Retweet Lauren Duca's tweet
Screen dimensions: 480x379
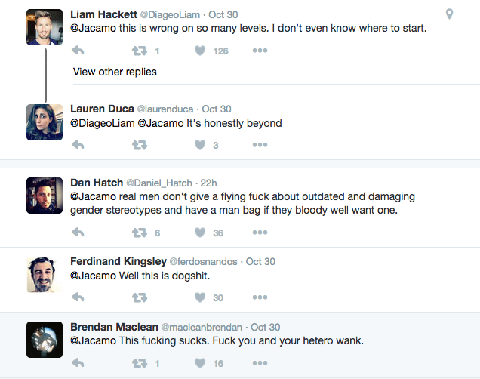pos(140,146)
